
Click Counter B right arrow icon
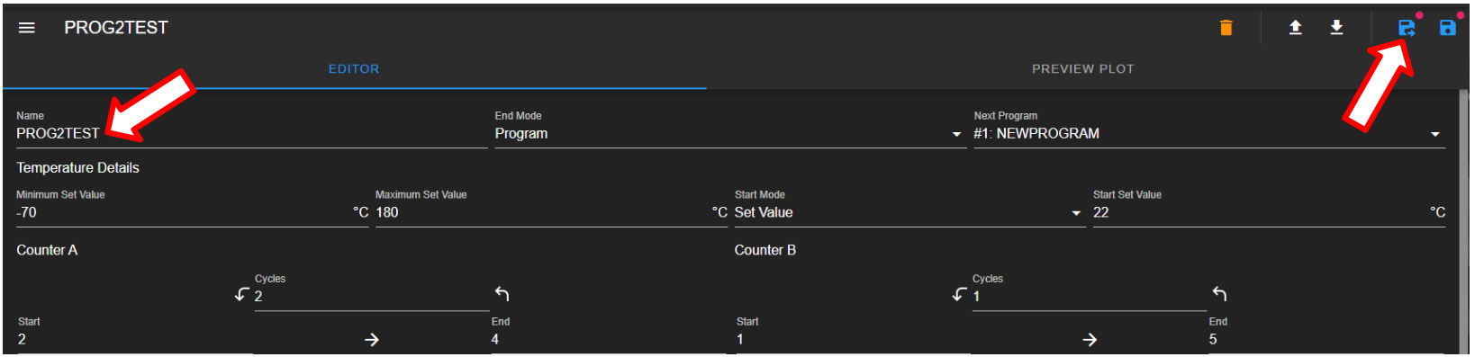pyautogui.click(x=1090, y=340)
